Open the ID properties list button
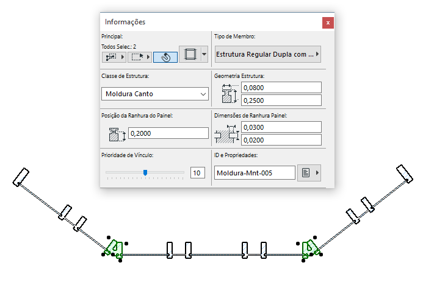Screen dimensions: 434x285 (x=306, y=173)
